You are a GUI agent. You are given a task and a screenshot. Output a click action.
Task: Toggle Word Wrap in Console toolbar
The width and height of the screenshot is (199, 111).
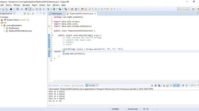171,86
